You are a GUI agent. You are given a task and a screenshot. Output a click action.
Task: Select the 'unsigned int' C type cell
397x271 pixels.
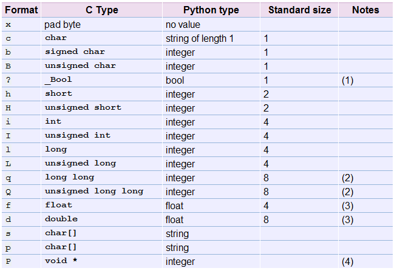(78, 136)
